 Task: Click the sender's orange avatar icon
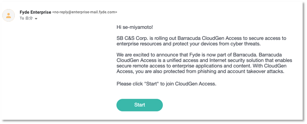[8, 15]
